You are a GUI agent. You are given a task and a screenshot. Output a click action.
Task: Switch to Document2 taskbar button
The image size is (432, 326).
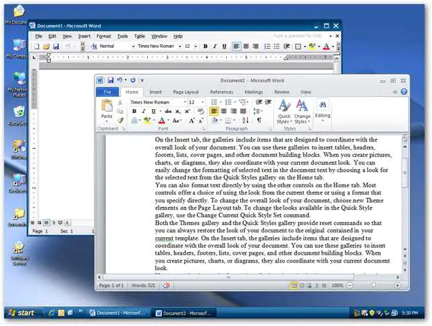(184, 313)
